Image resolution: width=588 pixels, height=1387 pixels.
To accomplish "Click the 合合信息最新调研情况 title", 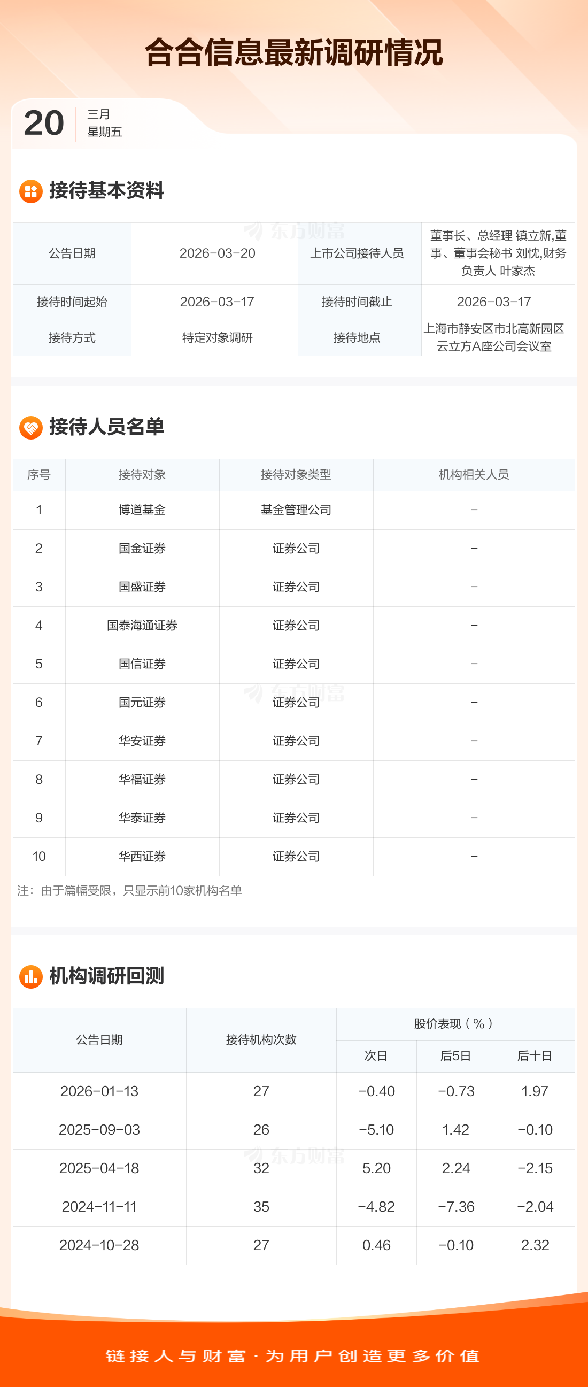I will pos(294,53).
